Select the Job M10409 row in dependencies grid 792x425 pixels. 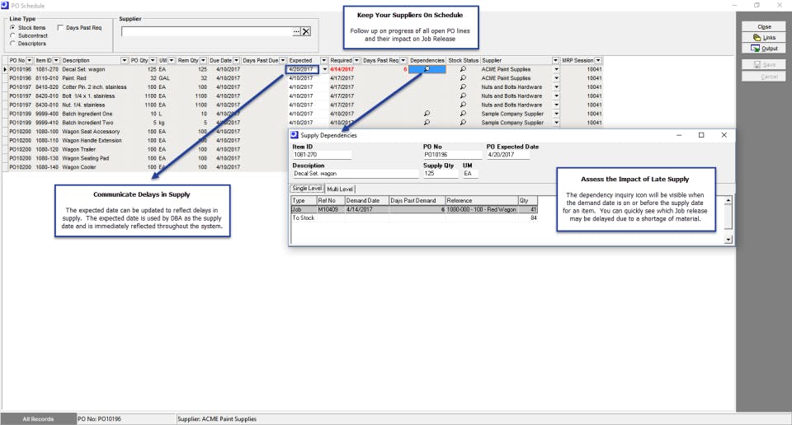(x=414, y=209)
